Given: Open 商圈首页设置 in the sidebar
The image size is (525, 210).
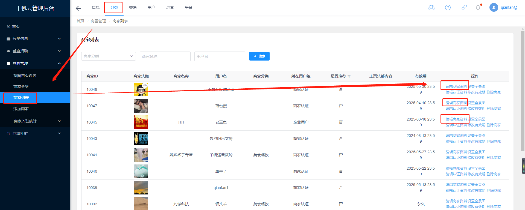Looking at the screenshot, I should [x=25, y=76].
